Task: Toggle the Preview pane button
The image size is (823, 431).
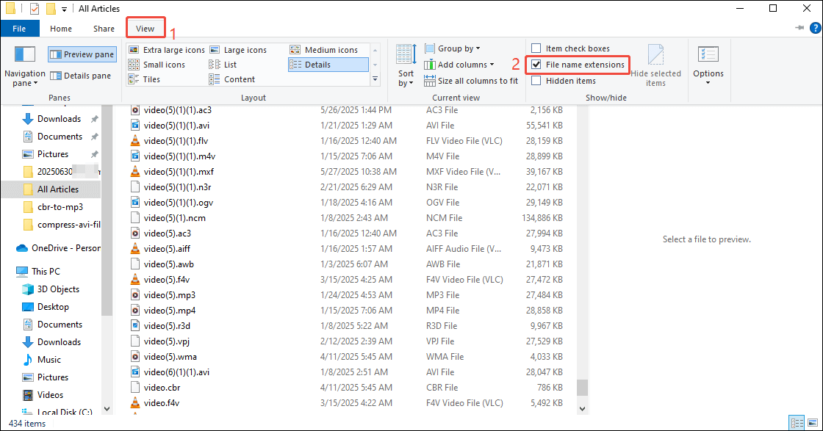Action: click(82, 54)
